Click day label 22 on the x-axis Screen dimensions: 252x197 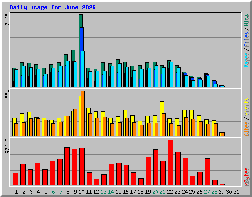point(170,192)
